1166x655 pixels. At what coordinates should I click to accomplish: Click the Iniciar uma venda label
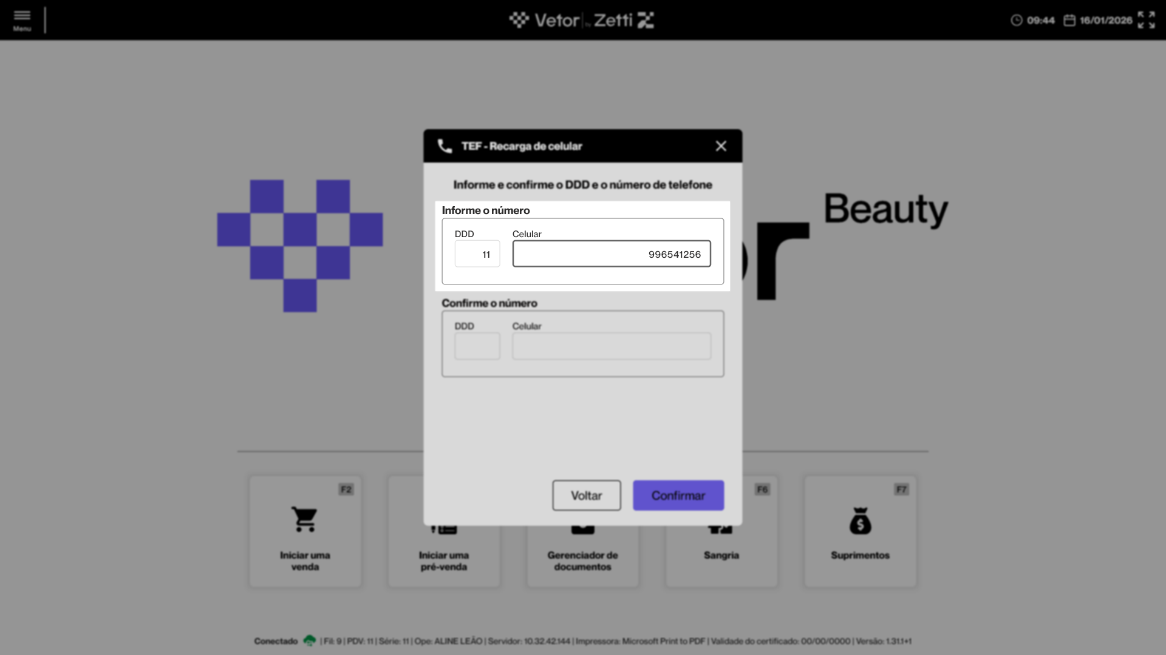305,560
